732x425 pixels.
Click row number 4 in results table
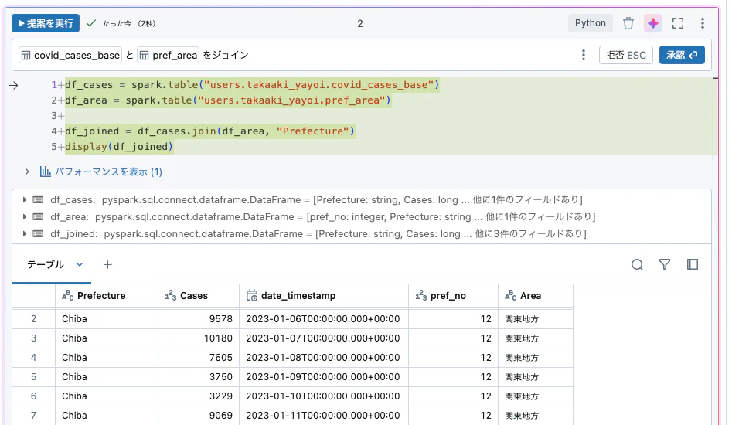click(33, 358)
